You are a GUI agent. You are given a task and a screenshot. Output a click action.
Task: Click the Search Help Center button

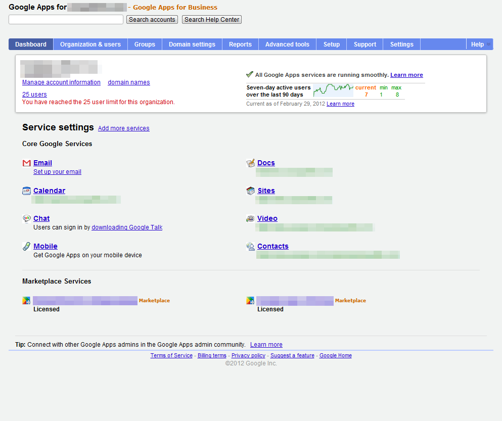tap(212, 20)
